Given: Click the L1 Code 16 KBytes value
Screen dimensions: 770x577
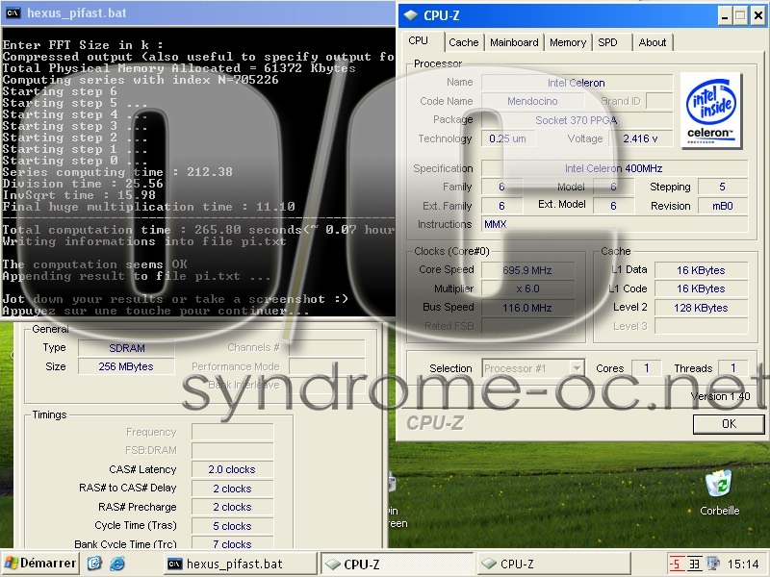Looking at the screenshot, I should [x=701, y=288].
